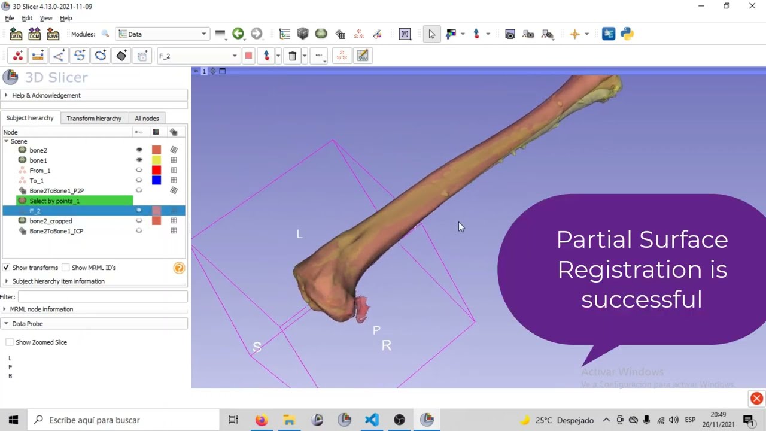
Task: Click the load DCM (DICOM) icon
Action: pyautogui.click(x=34, y=34)
